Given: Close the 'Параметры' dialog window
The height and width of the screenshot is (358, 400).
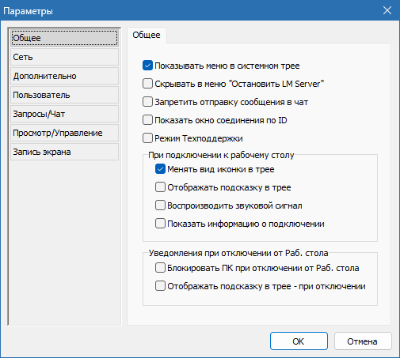Looking at the screenshot, I should click(387, 10).
